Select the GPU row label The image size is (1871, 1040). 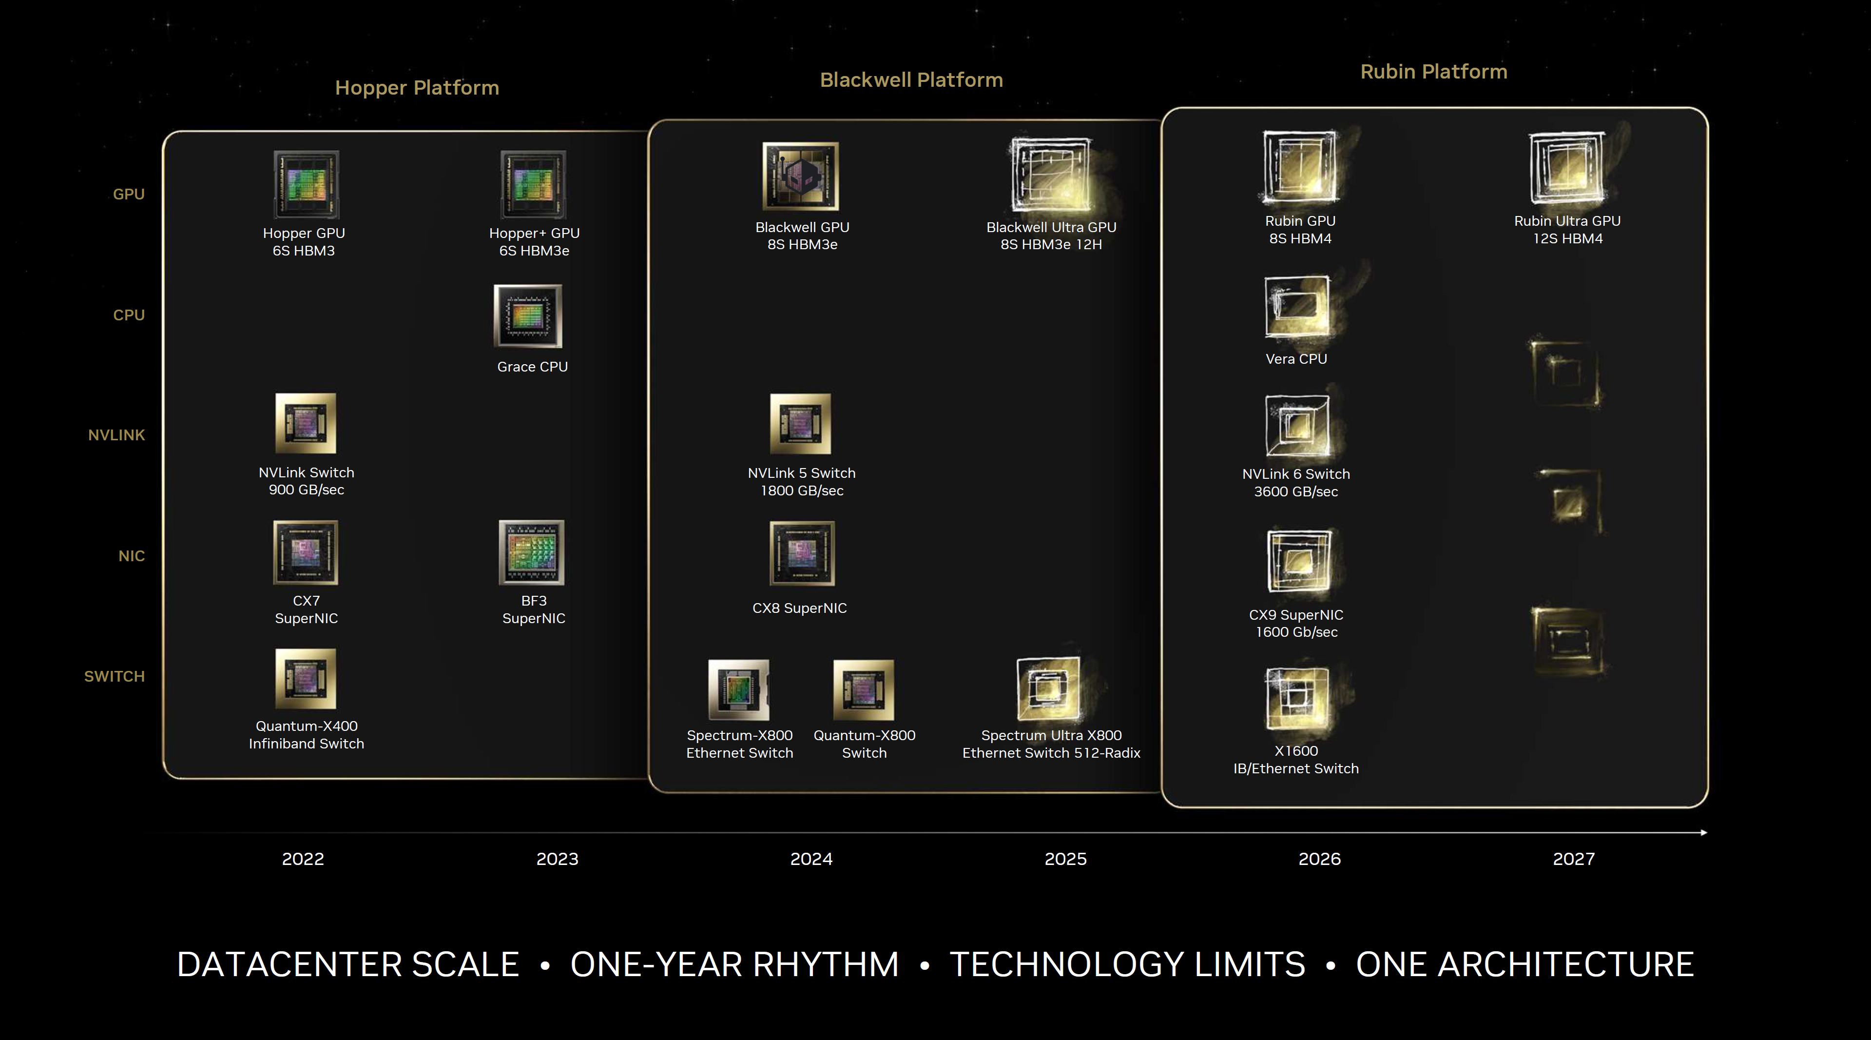coord(128,193)
